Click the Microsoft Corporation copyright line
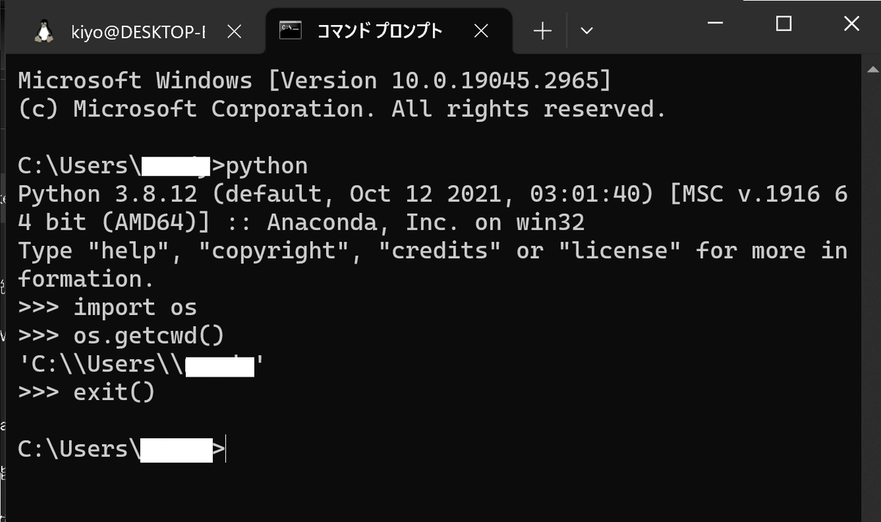This screenshot has width=881, height=522. pyautogui.click(x=341, y=109)
